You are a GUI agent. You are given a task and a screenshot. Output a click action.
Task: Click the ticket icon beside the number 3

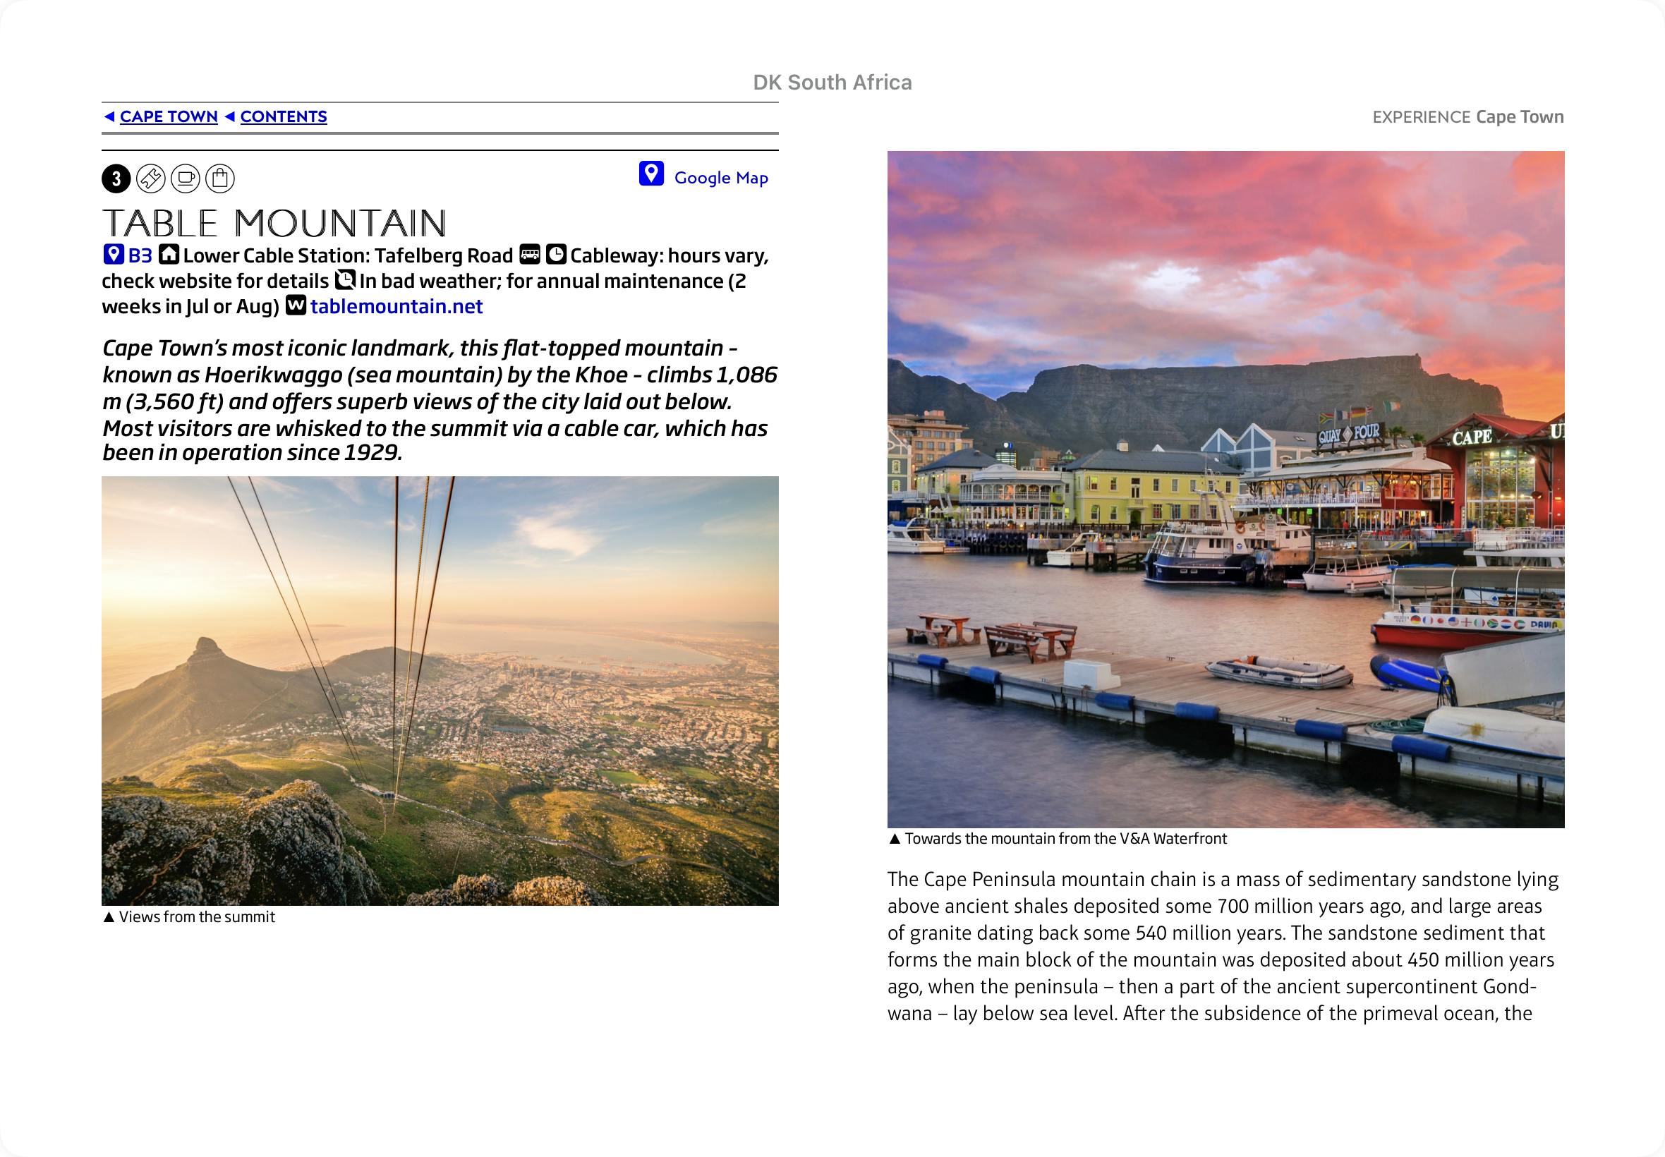click(x=151, y=178)
